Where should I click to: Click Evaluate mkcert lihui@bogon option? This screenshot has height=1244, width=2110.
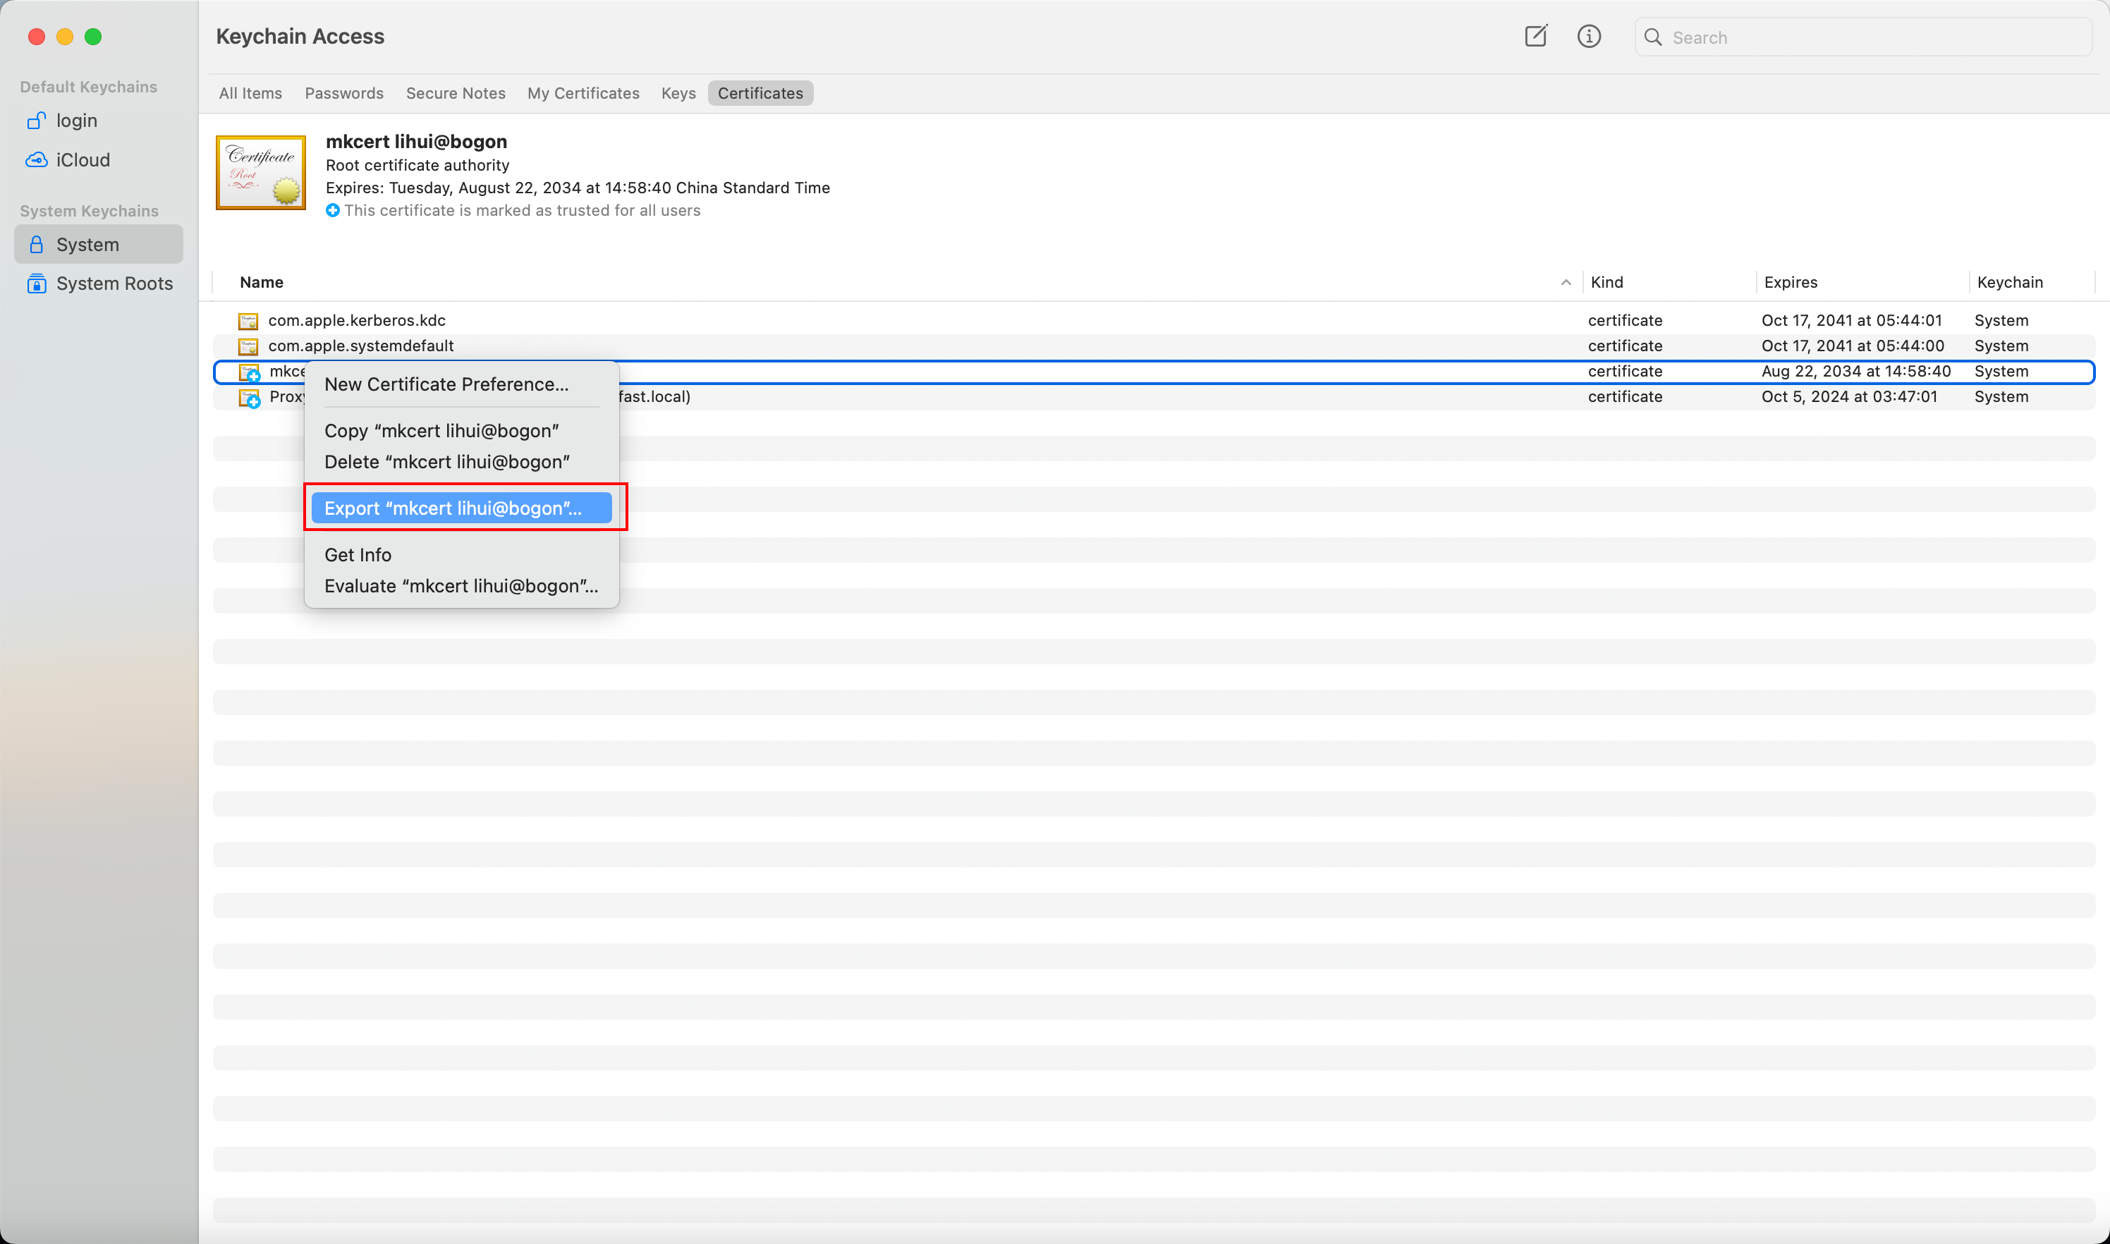(461, 585)
